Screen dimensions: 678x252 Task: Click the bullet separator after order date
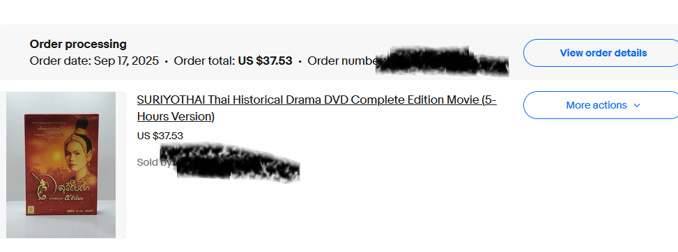pos(167,62)
